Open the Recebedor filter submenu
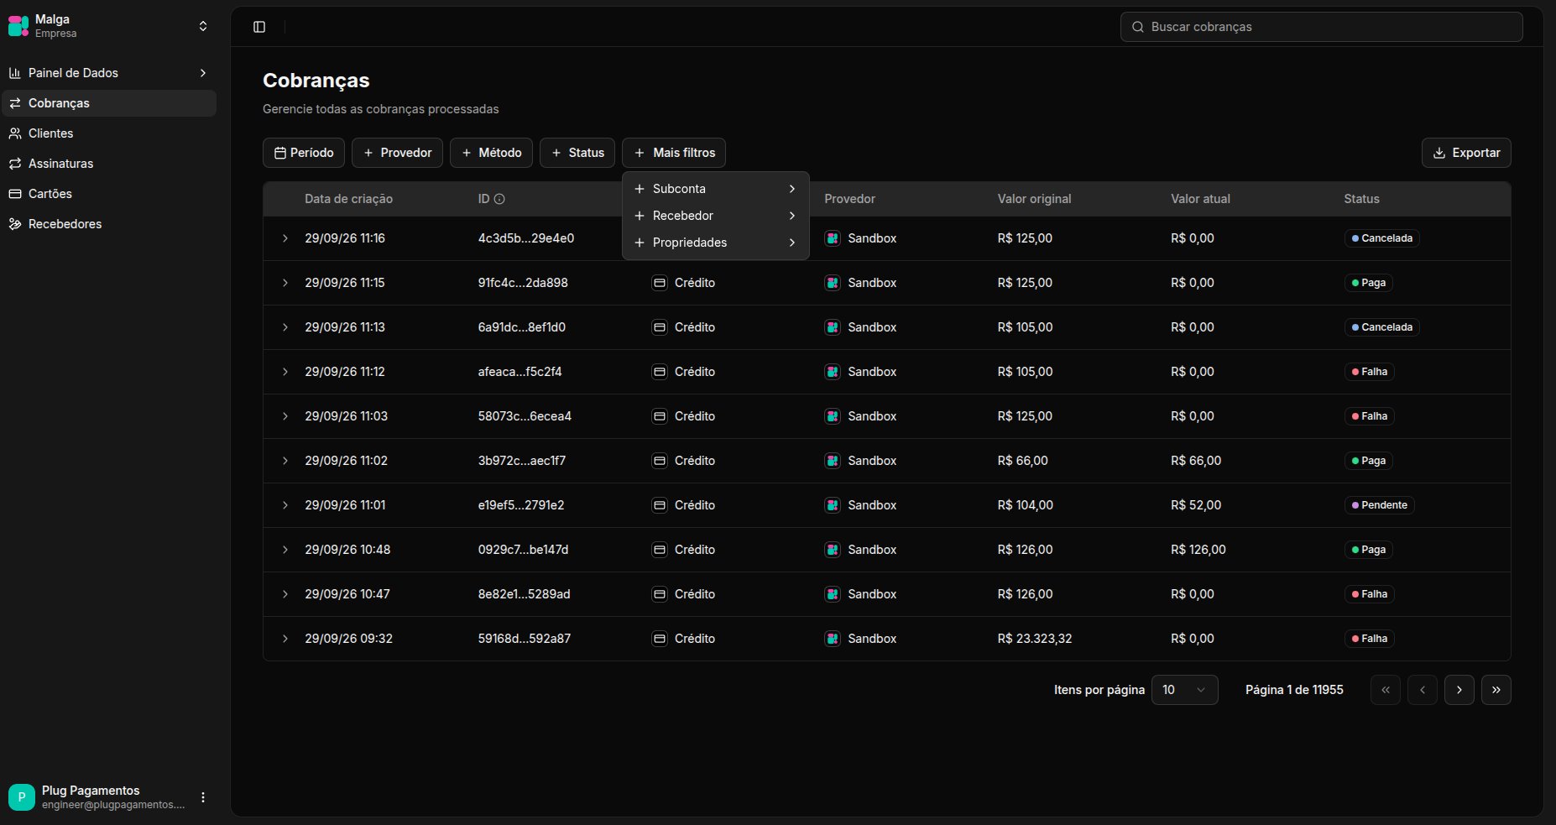 [715, 216]
